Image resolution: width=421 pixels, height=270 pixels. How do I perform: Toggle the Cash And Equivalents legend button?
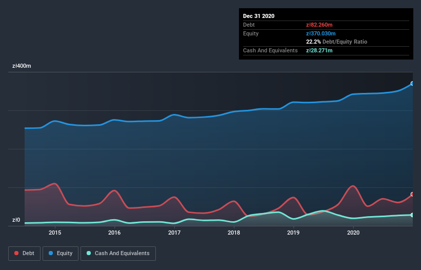(118, 254)
